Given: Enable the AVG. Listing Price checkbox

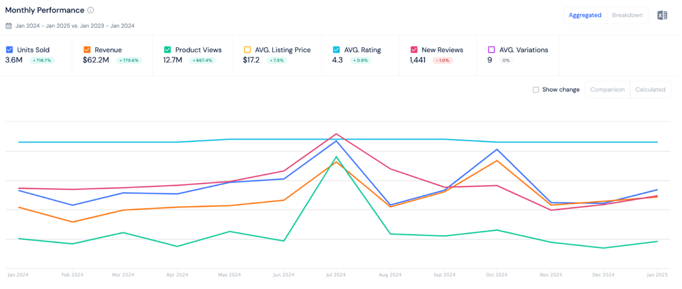Looking at the screenshot, I should click(247, 50).
